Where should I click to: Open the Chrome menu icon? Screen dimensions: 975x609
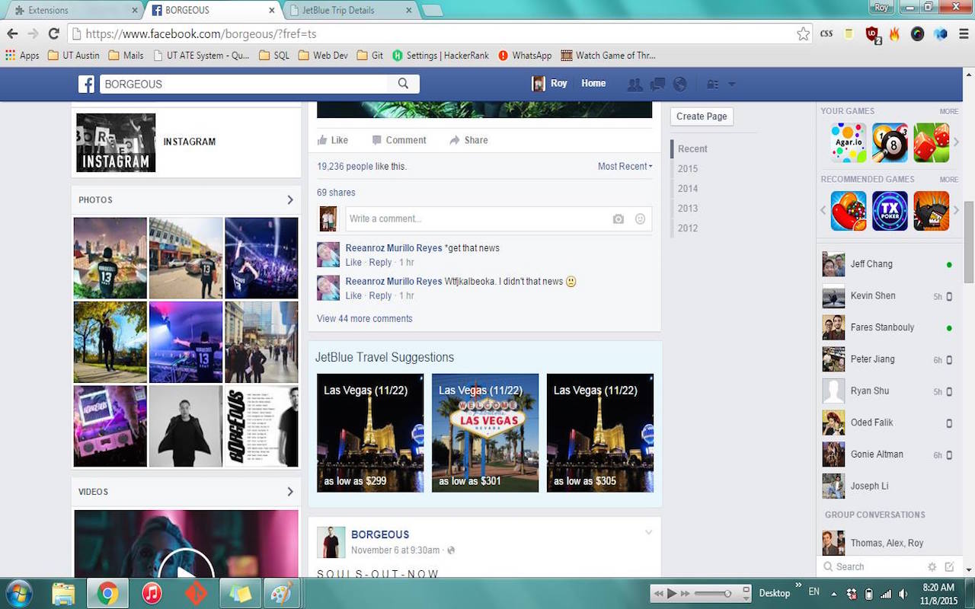[x=963, y=33]
